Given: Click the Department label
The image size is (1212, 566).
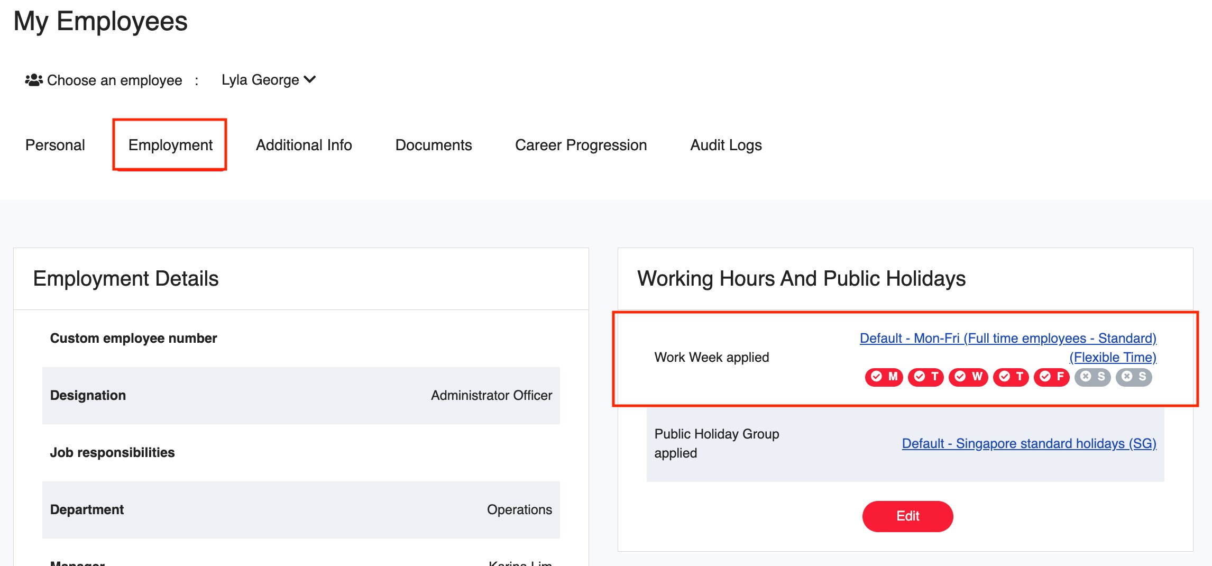Looking at the screenshot, I should tap(87, 509).
